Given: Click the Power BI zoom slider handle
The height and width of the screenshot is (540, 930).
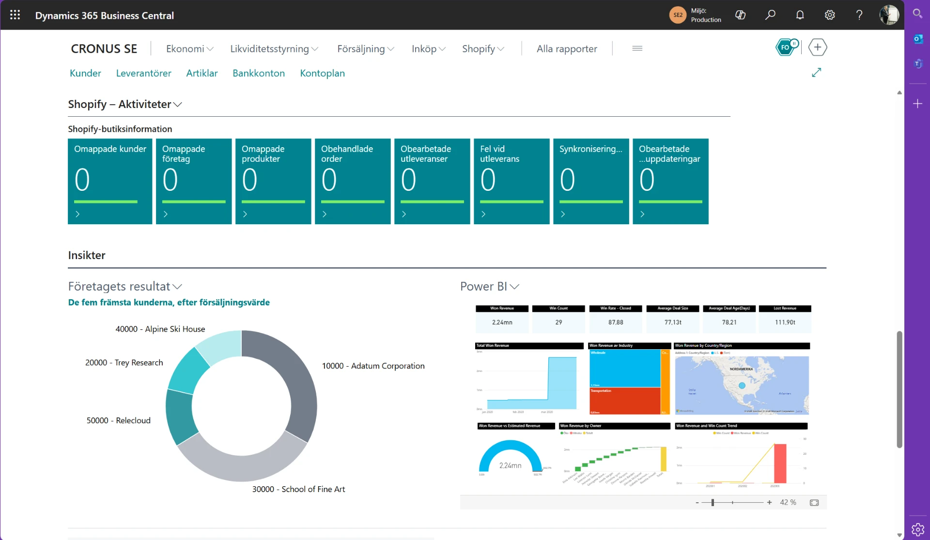Looking at the screenshot, I should tap(713, 503).
